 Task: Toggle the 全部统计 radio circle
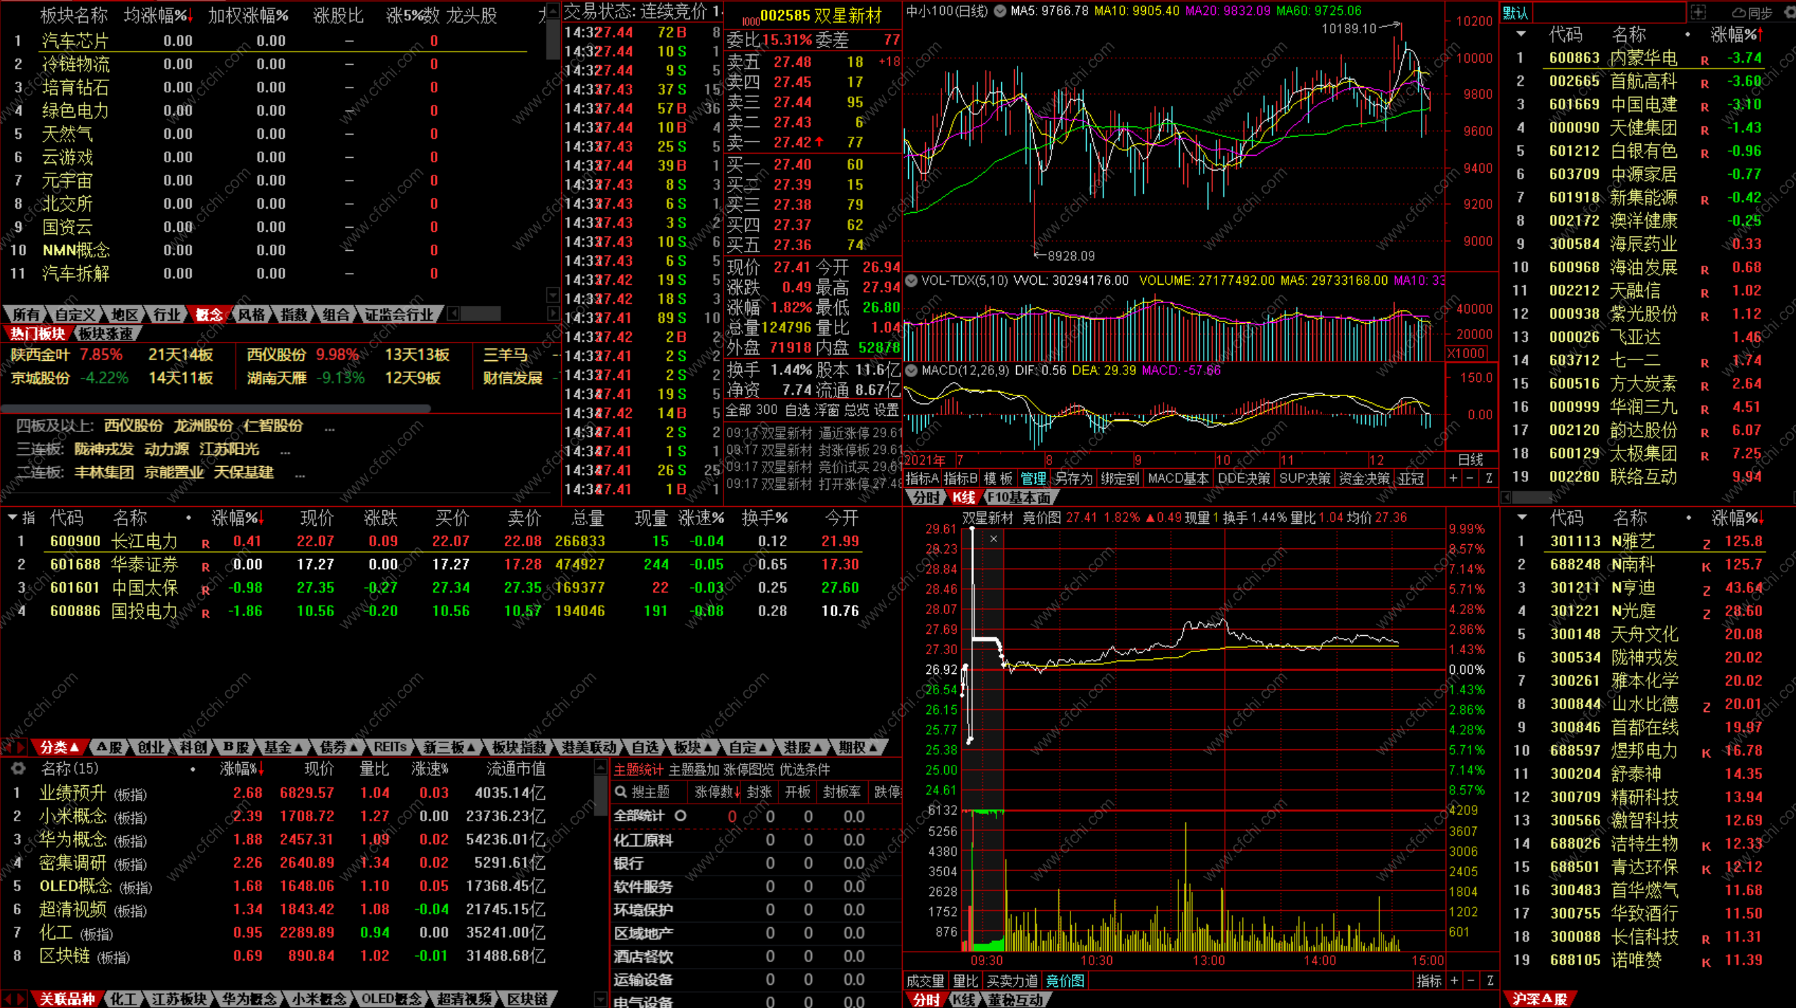coord(680,816)
